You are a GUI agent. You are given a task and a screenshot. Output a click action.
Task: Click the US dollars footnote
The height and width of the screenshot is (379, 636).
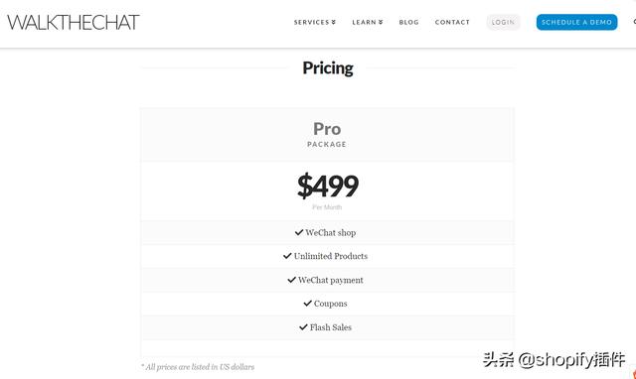(198, 367)
